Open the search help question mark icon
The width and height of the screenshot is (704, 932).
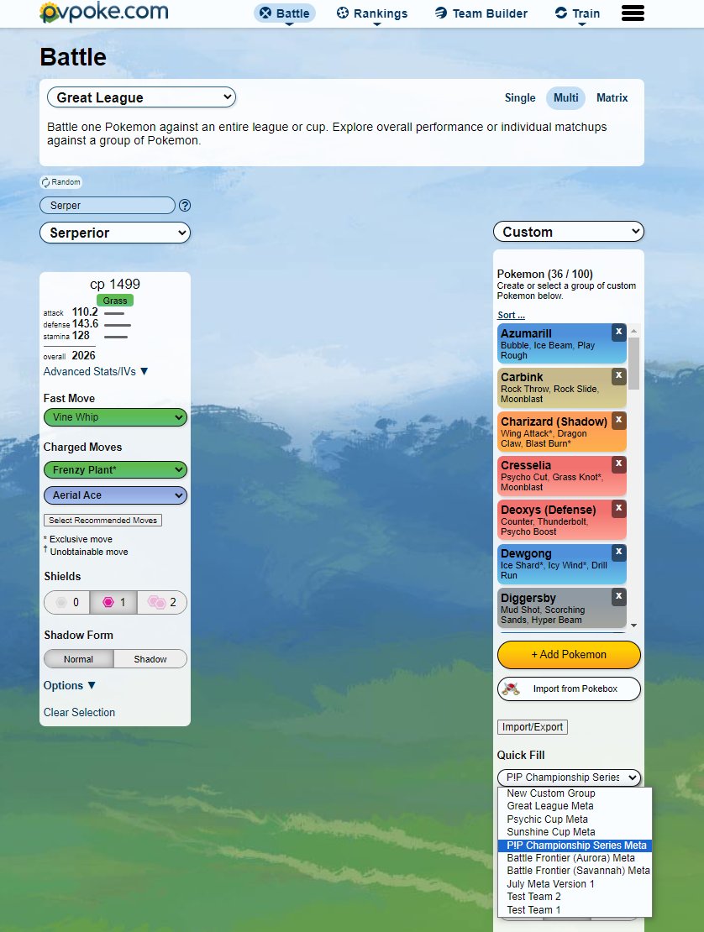185,206
